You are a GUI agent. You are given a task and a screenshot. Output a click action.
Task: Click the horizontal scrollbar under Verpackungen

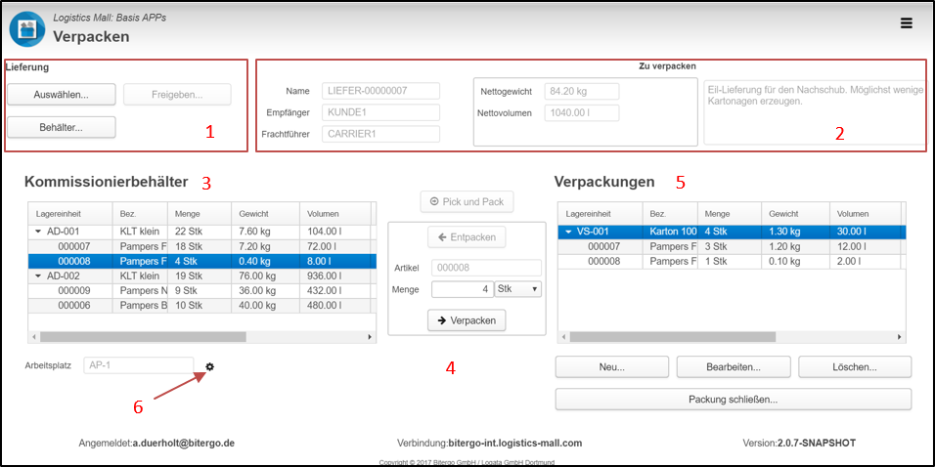tap(673, 336)
